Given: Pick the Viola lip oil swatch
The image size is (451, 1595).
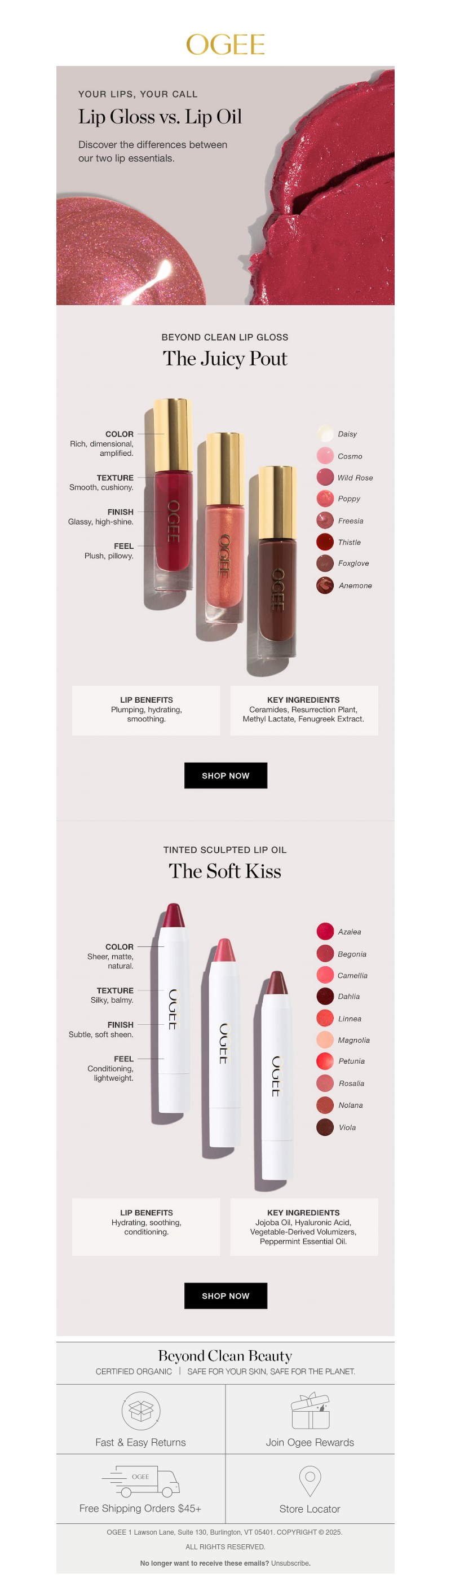Looking at the screenshot, I should click(x=325, y=1127).
